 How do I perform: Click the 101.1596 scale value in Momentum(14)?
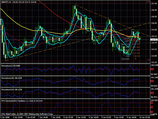154,89
